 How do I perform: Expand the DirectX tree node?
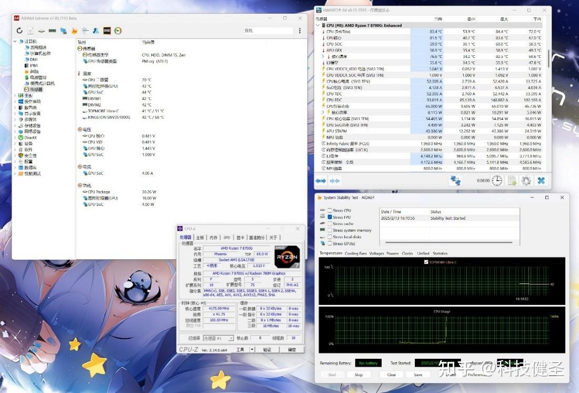coord(15,137)
